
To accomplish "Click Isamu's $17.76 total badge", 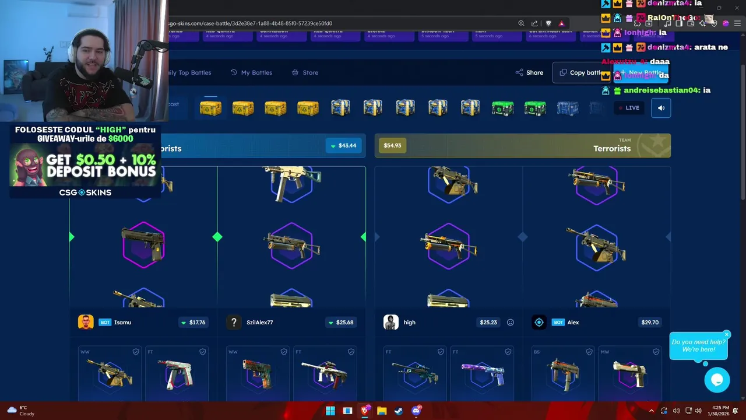I will [x=193, y=322].
